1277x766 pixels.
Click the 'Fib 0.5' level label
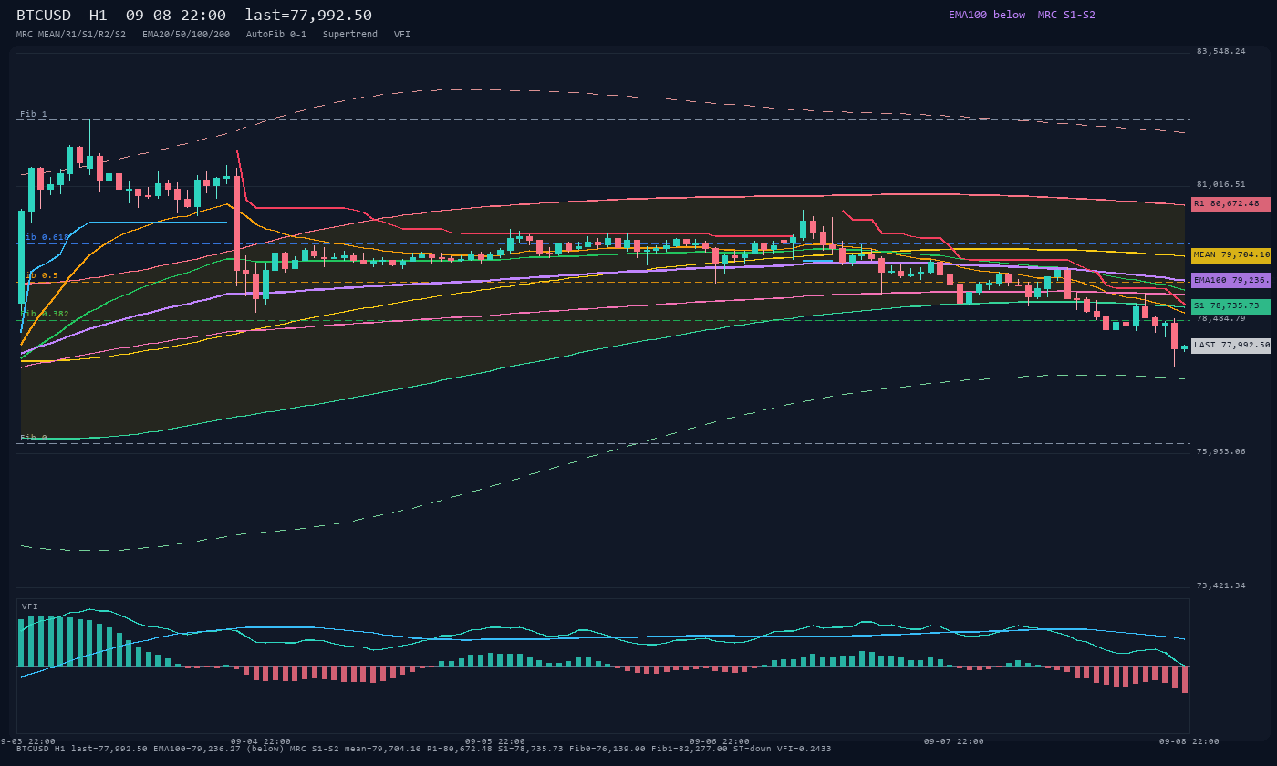(39, 275)
